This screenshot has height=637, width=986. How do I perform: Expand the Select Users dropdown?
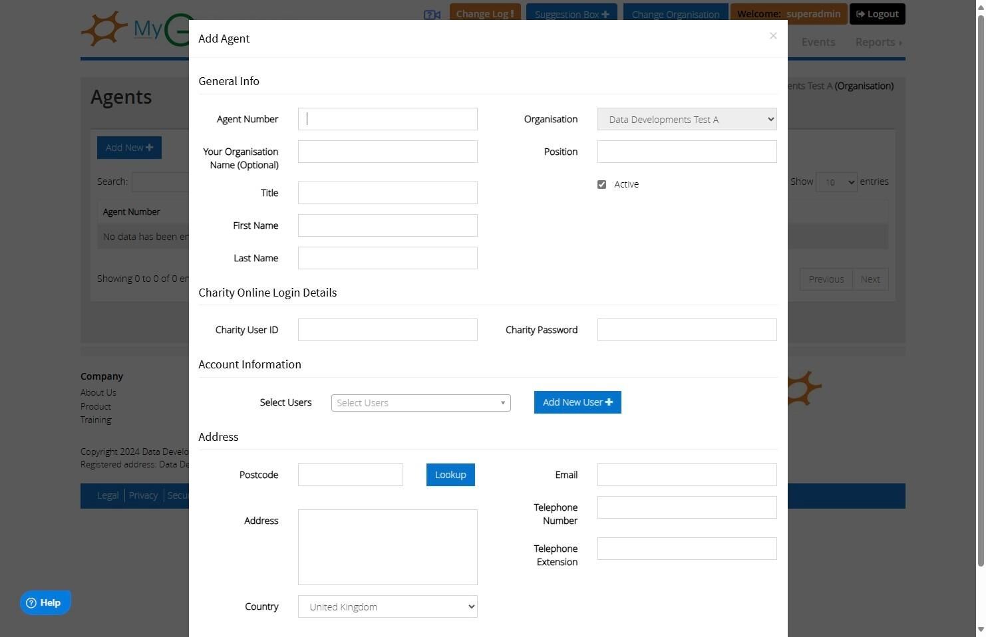tap(420, 403)
